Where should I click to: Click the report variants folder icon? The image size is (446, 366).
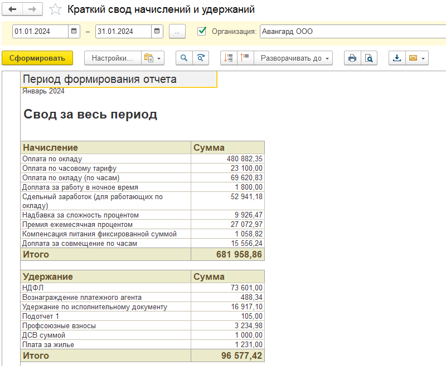149,58
